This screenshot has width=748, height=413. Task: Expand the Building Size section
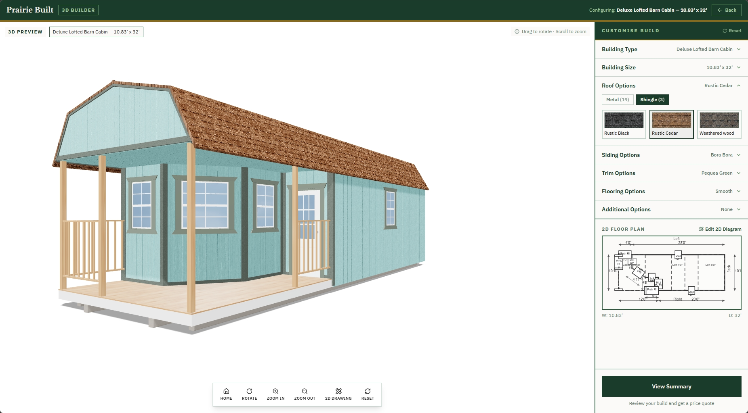pos(671,67)
